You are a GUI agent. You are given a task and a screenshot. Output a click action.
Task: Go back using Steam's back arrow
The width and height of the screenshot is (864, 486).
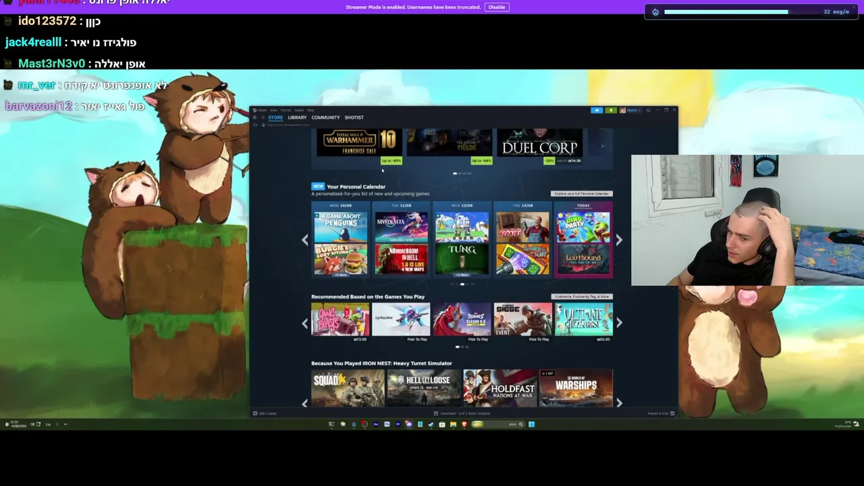254,117
